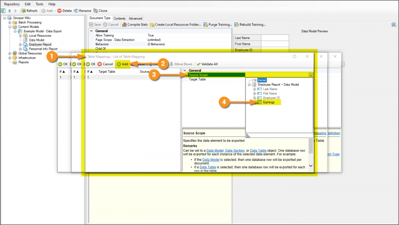Select the Reports tree node

tap(23, 62)
